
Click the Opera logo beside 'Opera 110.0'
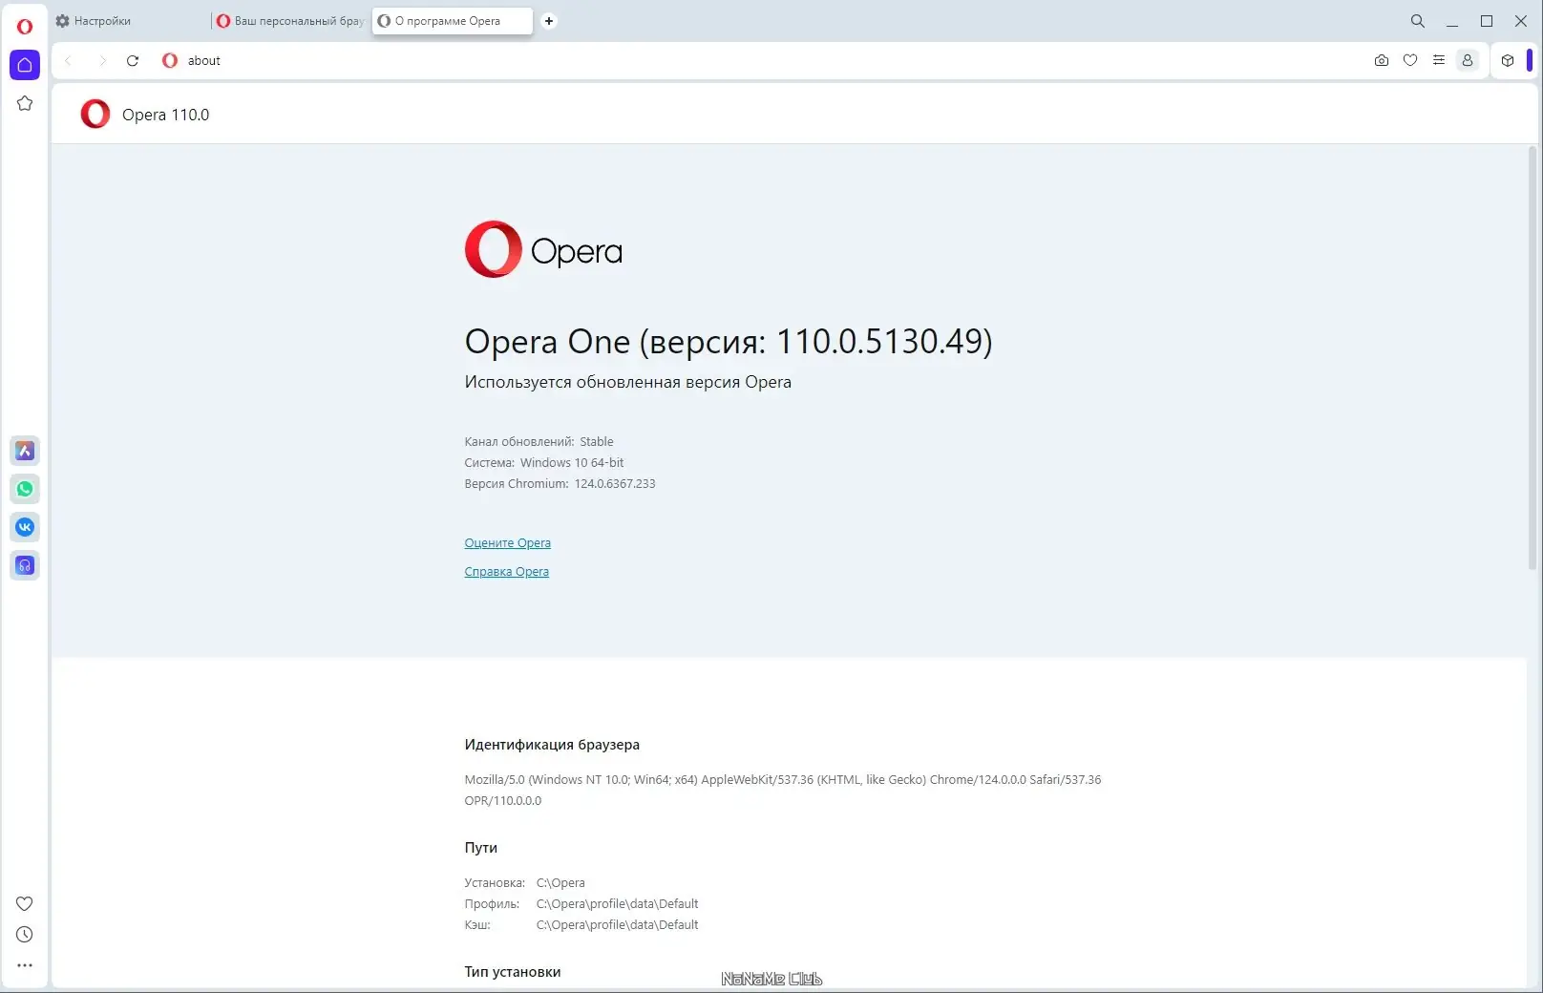(95, 114)
